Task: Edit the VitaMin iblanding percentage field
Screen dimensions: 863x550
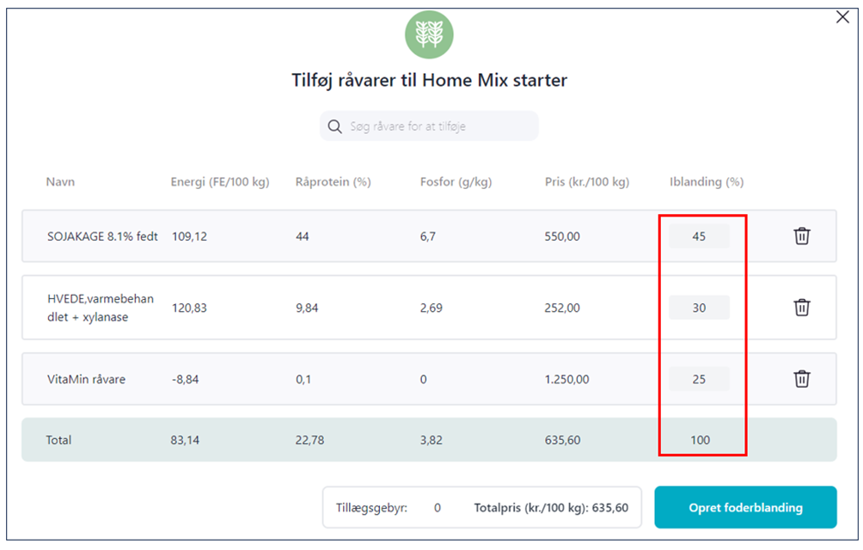Action: (699, 379)
